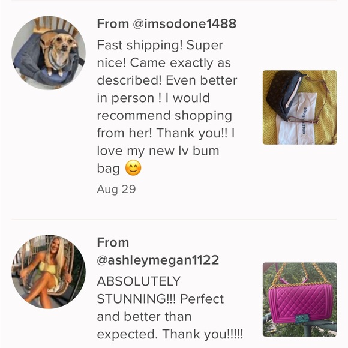Click the gold chain strap on pink bag
The width and height of the screenshot is (348, 348).
click(x=299, y=274)
